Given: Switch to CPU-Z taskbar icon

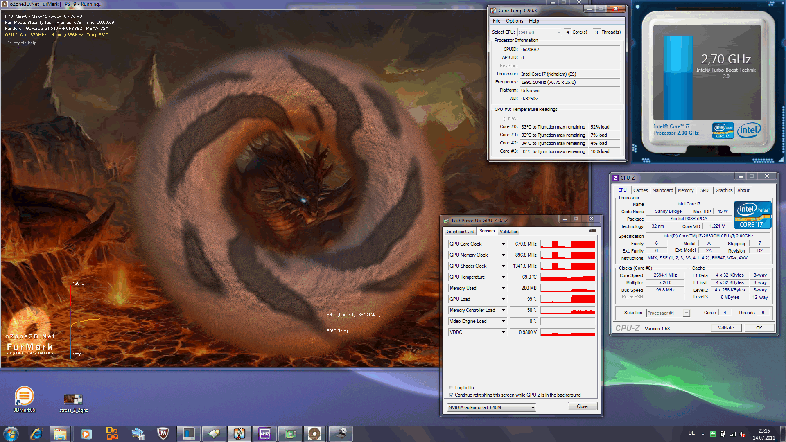Looking at the screenshot, I should click(x=264, y=433).
